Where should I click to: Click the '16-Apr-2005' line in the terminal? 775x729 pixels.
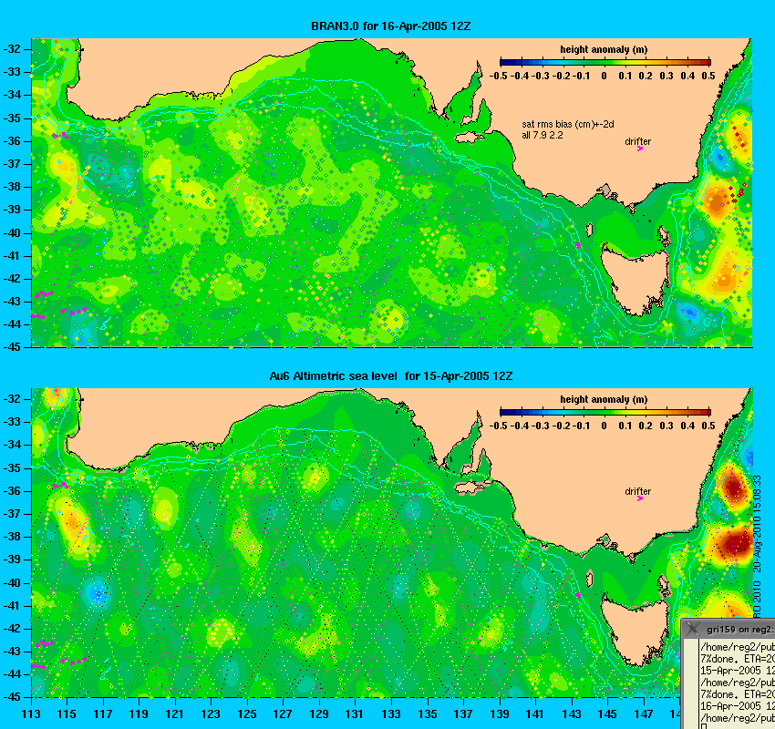(x=738, y=706)
